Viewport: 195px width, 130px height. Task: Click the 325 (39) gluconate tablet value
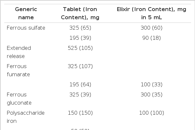click(80, 94)
